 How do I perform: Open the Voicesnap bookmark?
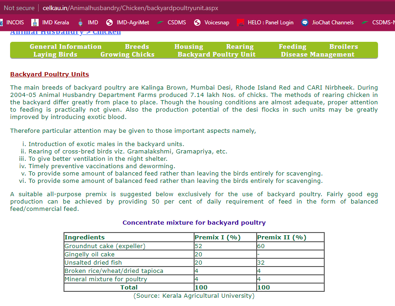(x=212, y=22)
